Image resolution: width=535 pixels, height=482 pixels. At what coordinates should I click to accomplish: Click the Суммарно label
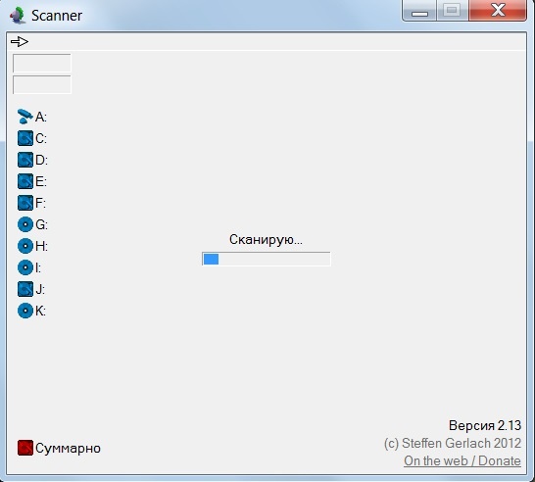click(68, 449)
